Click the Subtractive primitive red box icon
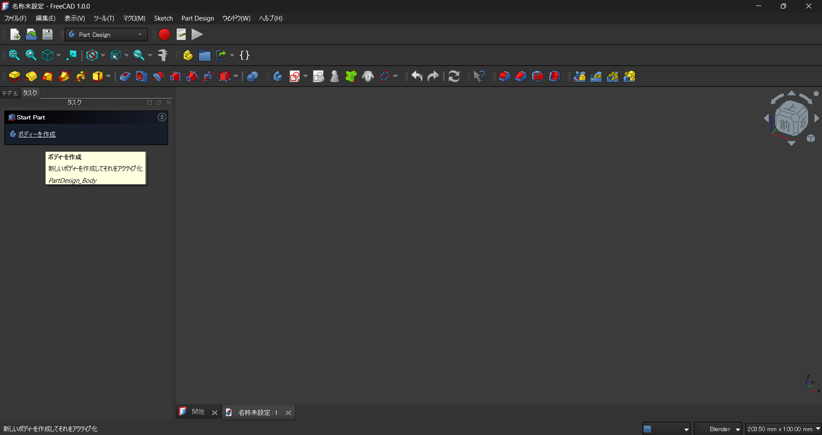Image resolution: width=822 pixels, height=435 pixels. click(225, 77)
